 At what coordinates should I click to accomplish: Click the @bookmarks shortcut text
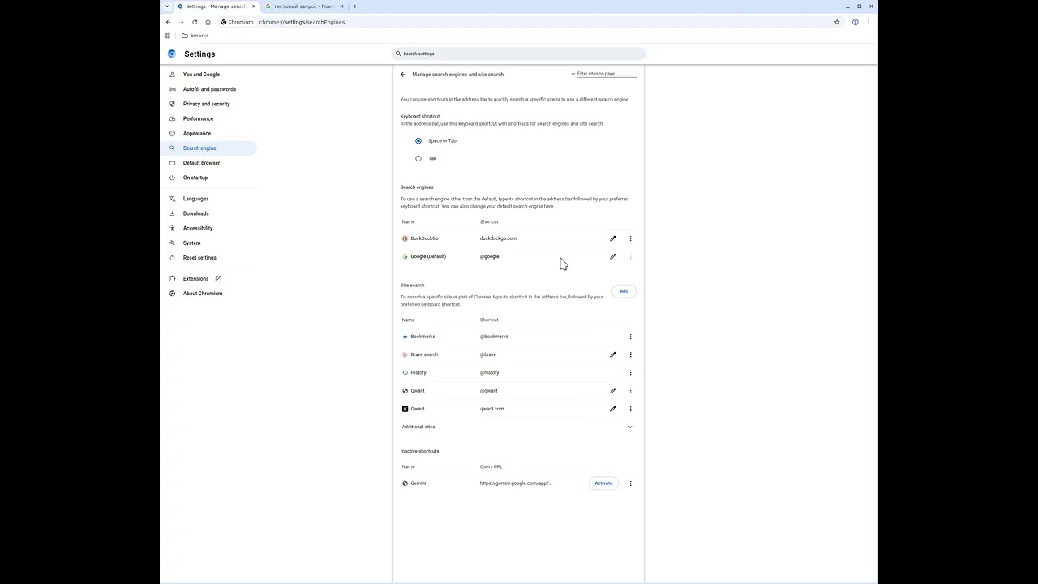[494, 337]
